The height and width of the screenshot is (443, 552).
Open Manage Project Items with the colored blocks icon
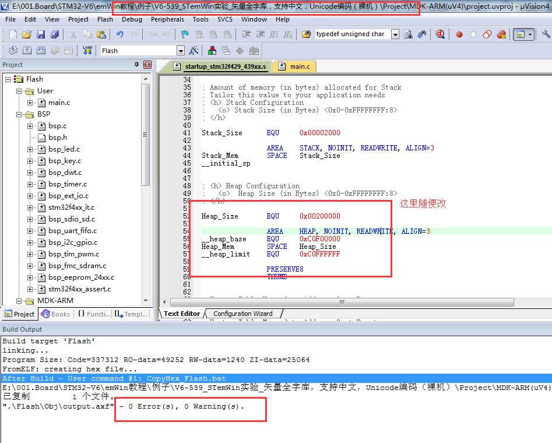pos(212,50)
